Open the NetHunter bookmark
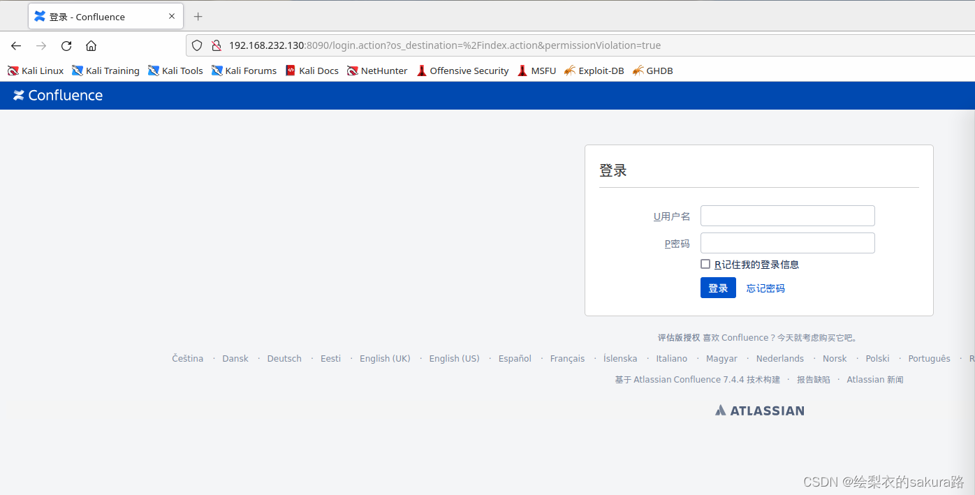This screenshot has height=495, width=975. click(378, 71)
